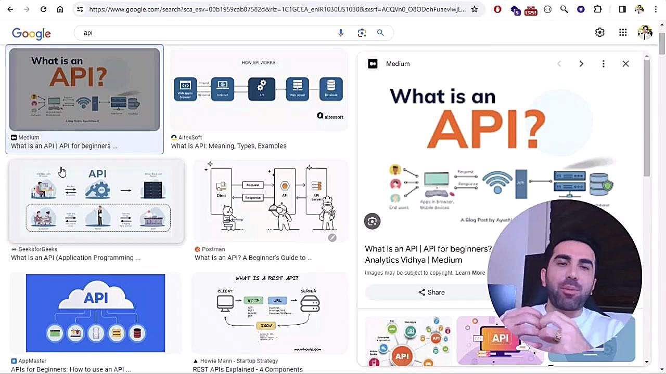
Task: Select AppMaster blue cloud API thumbnail
Action: [x=95, y=313]
